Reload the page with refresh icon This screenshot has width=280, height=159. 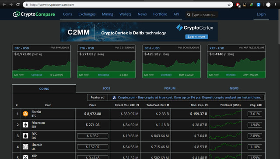(18, 5)
